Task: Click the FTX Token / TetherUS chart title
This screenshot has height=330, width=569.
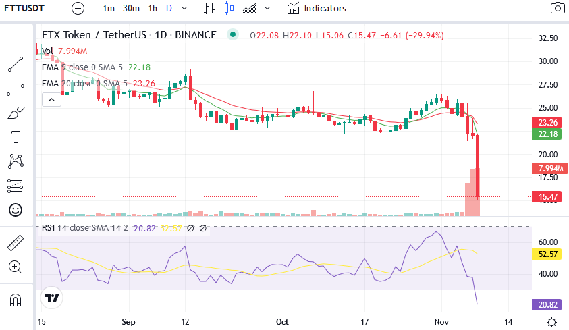Action: 94,35
